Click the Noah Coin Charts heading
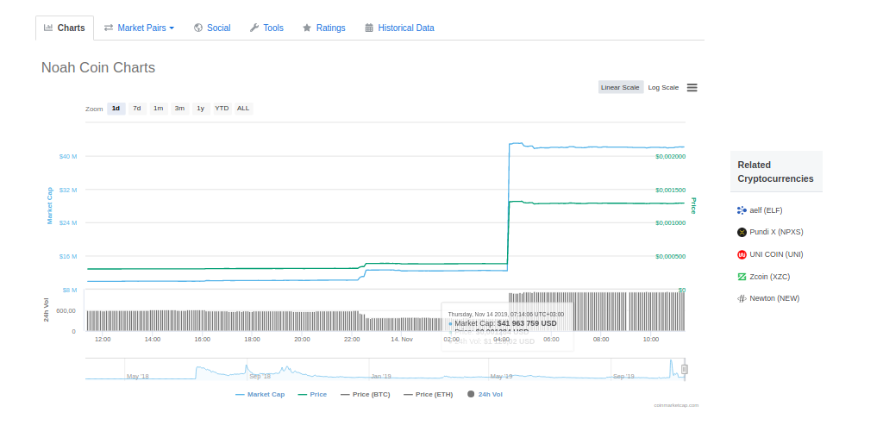Viewport: 883px width, 425px height. point(98,67)
